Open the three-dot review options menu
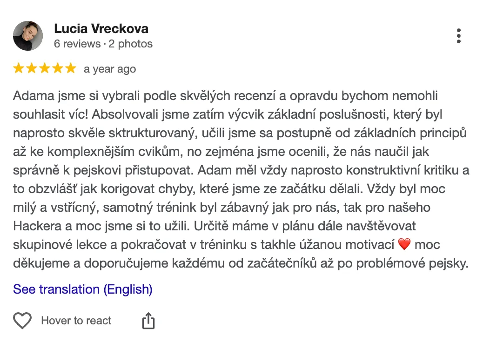Viewport: 483px width, 349px height. pos(459,36)
